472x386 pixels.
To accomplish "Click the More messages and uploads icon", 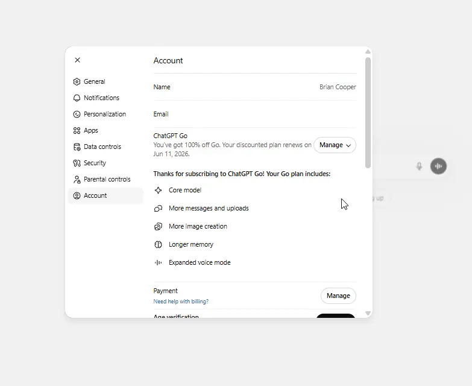I will [x=158, y=208].
